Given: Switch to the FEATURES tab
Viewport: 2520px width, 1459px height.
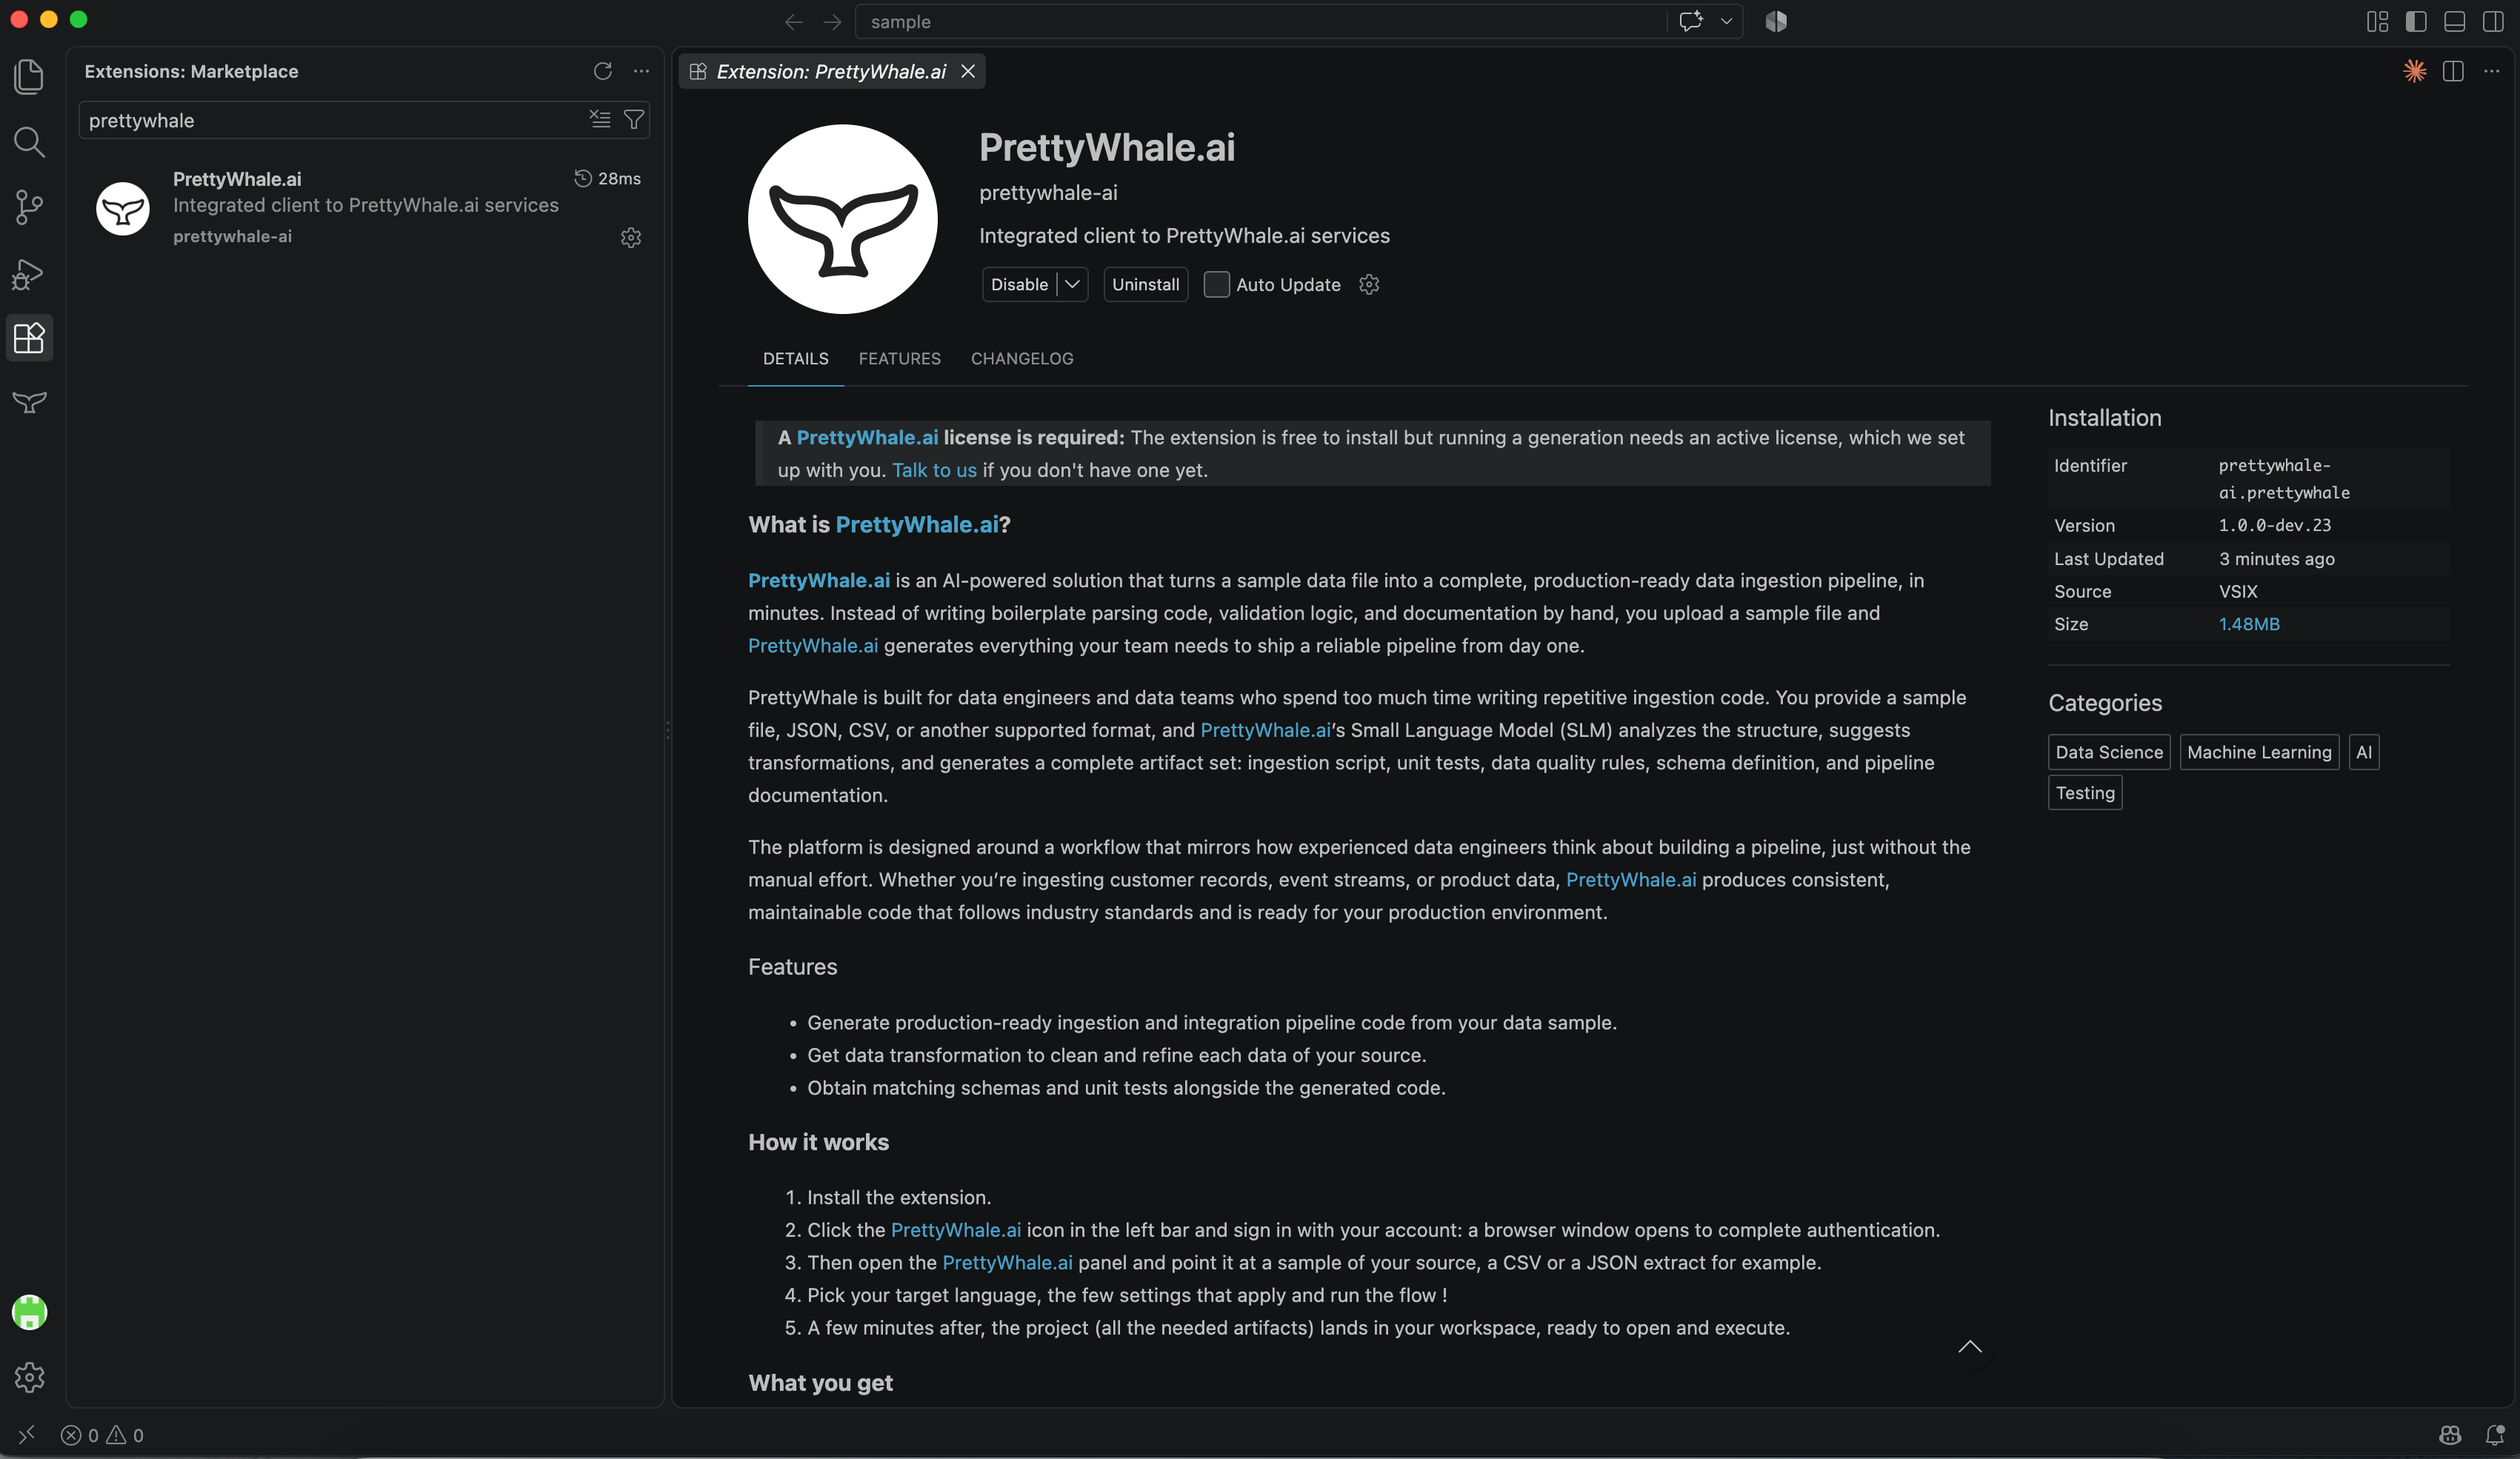Looking at the screenshot, I should click(899, 358).
